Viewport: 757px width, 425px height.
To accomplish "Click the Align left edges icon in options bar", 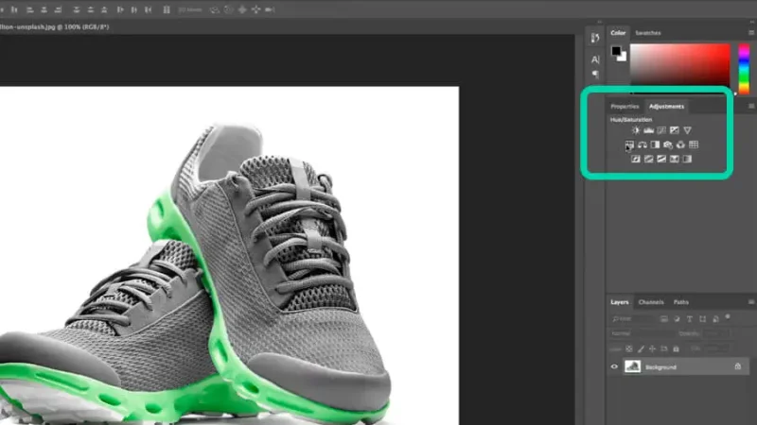I will tap(30, 9).
